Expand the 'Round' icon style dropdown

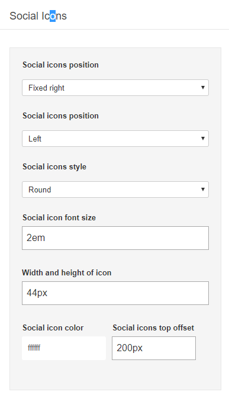[x=115, y=190]
